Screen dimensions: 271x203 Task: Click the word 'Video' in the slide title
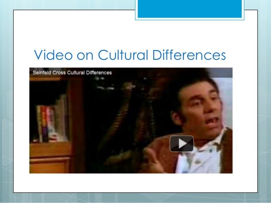point(53,55)
